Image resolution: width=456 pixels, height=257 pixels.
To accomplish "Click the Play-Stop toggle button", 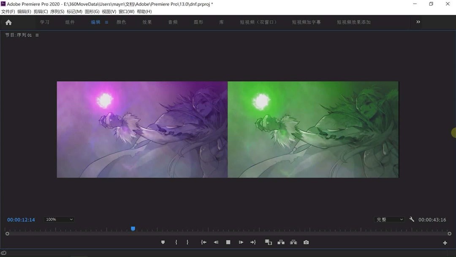I will (x=228, y=242).
